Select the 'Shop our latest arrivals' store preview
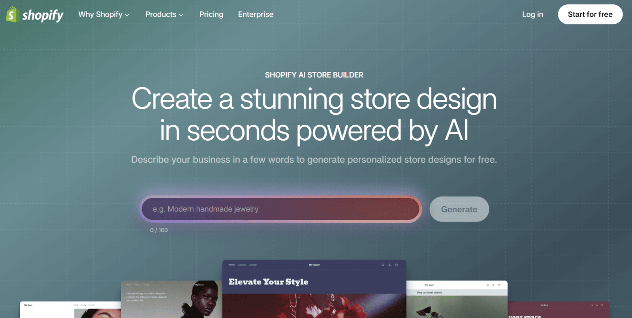Screen dimensions: 632x318 (x=457, y=299)
